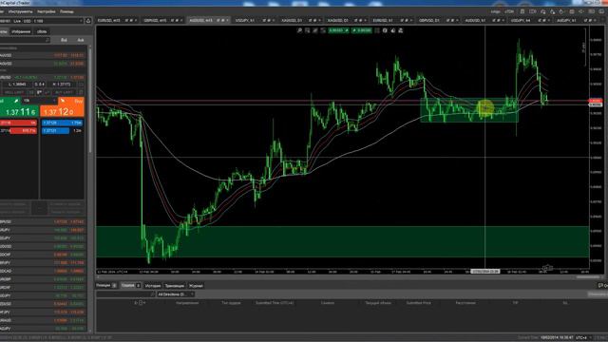608x342 pixels.
Task: Click the right green quick-trade price button on chart
Action: click(361, 30)
